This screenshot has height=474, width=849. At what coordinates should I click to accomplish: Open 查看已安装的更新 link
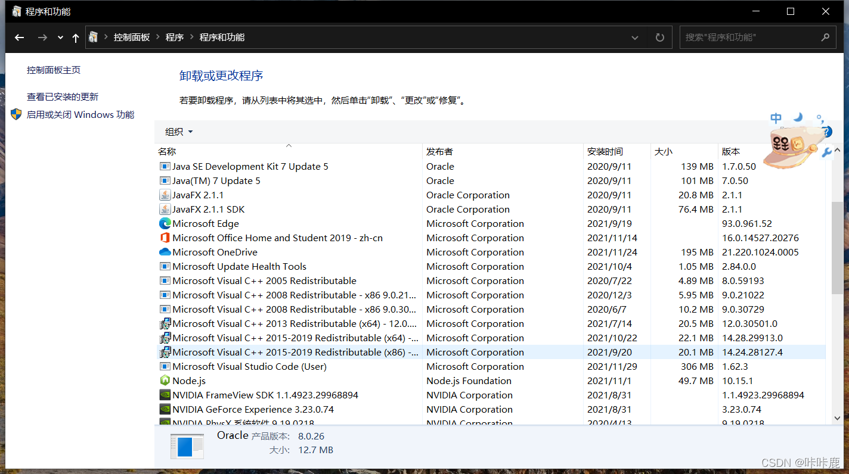tap(63, 96)
